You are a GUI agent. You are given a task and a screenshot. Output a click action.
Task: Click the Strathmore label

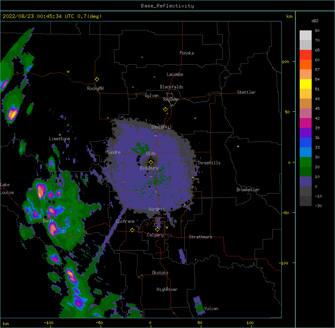click(201, 237)
